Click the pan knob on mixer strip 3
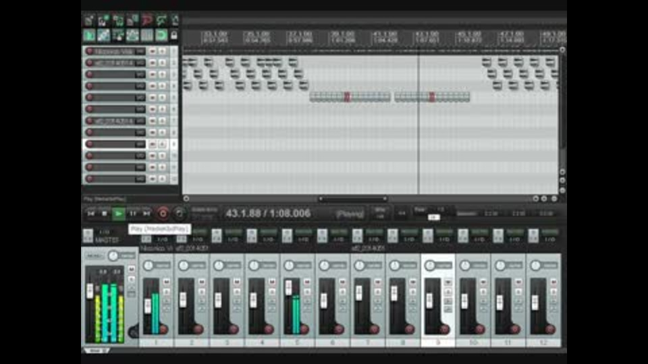The image size is (648, 364). coord(219,266)
